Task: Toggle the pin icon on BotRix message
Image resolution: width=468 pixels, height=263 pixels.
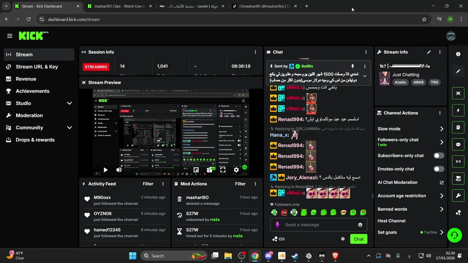Action: (x=352, y=66)
